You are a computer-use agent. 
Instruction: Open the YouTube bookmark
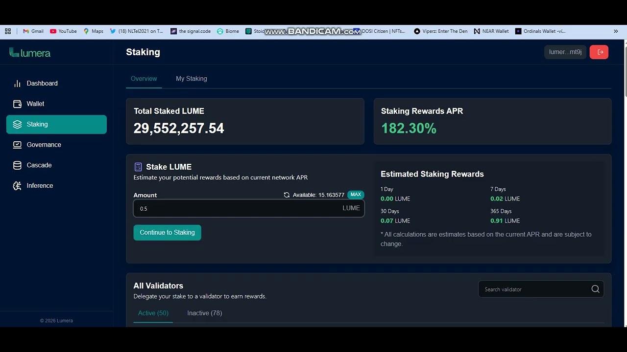[x=63, y=31]
